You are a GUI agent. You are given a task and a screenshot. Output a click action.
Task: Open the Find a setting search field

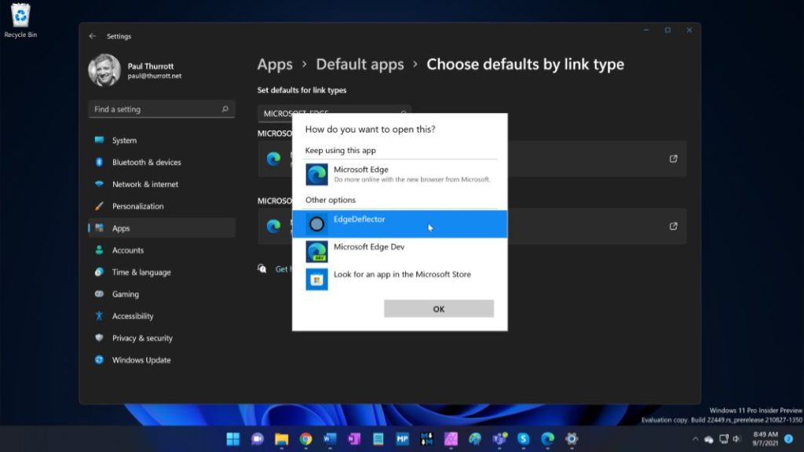pos(161,109)
